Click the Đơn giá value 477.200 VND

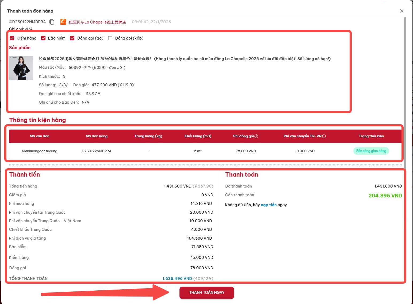[113, 85]
